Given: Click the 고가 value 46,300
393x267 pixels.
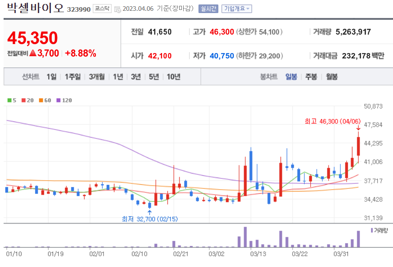Looking at the screenshot, I should (x=222, y=32).
